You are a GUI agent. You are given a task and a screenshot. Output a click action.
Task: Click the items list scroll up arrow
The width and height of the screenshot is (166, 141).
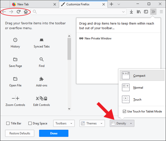point(69,36)
